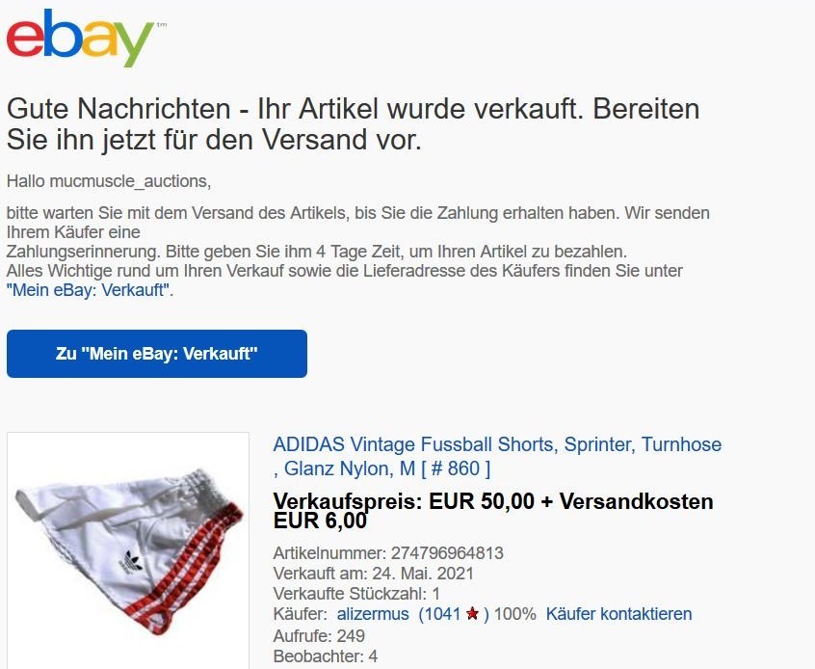
Task: Click the Verkaufspreis EUR 50,00 line
Action: (x=492, y=501)
